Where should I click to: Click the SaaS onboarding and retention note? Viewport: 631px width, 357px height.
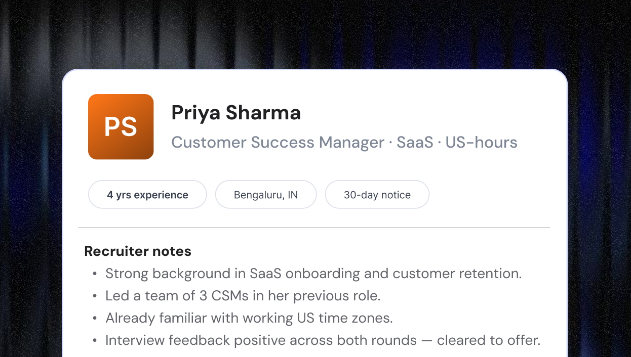[313, 274]
